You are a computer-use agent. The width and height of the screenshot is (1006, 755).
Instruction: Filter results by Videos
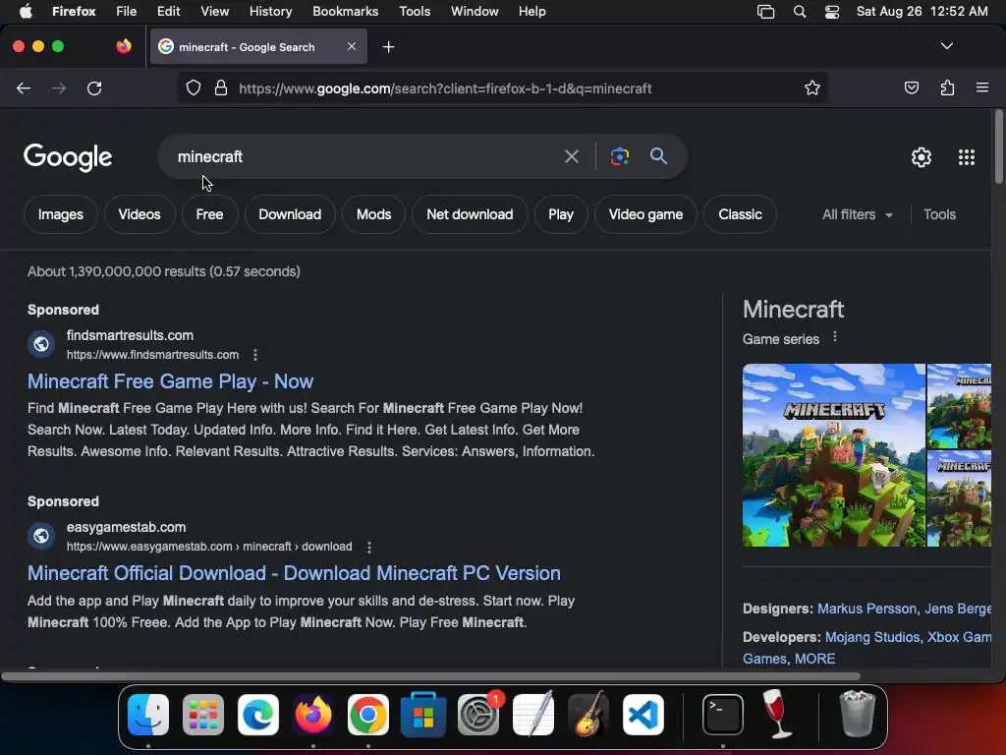[140, 214]
